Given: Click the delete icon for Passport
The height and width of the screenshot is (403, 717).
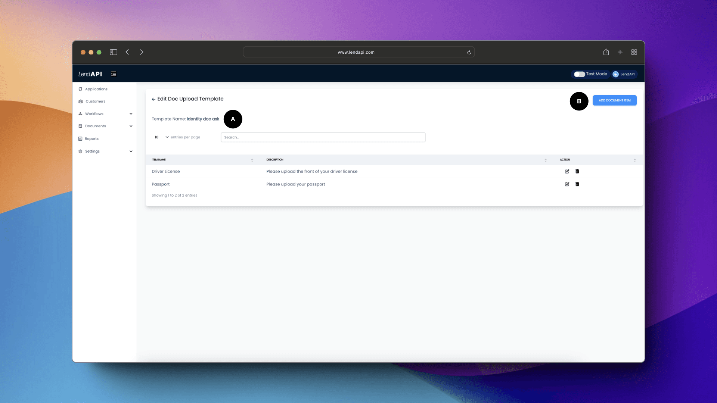Looking at the screenshot, I should click(x=577, y=184).
